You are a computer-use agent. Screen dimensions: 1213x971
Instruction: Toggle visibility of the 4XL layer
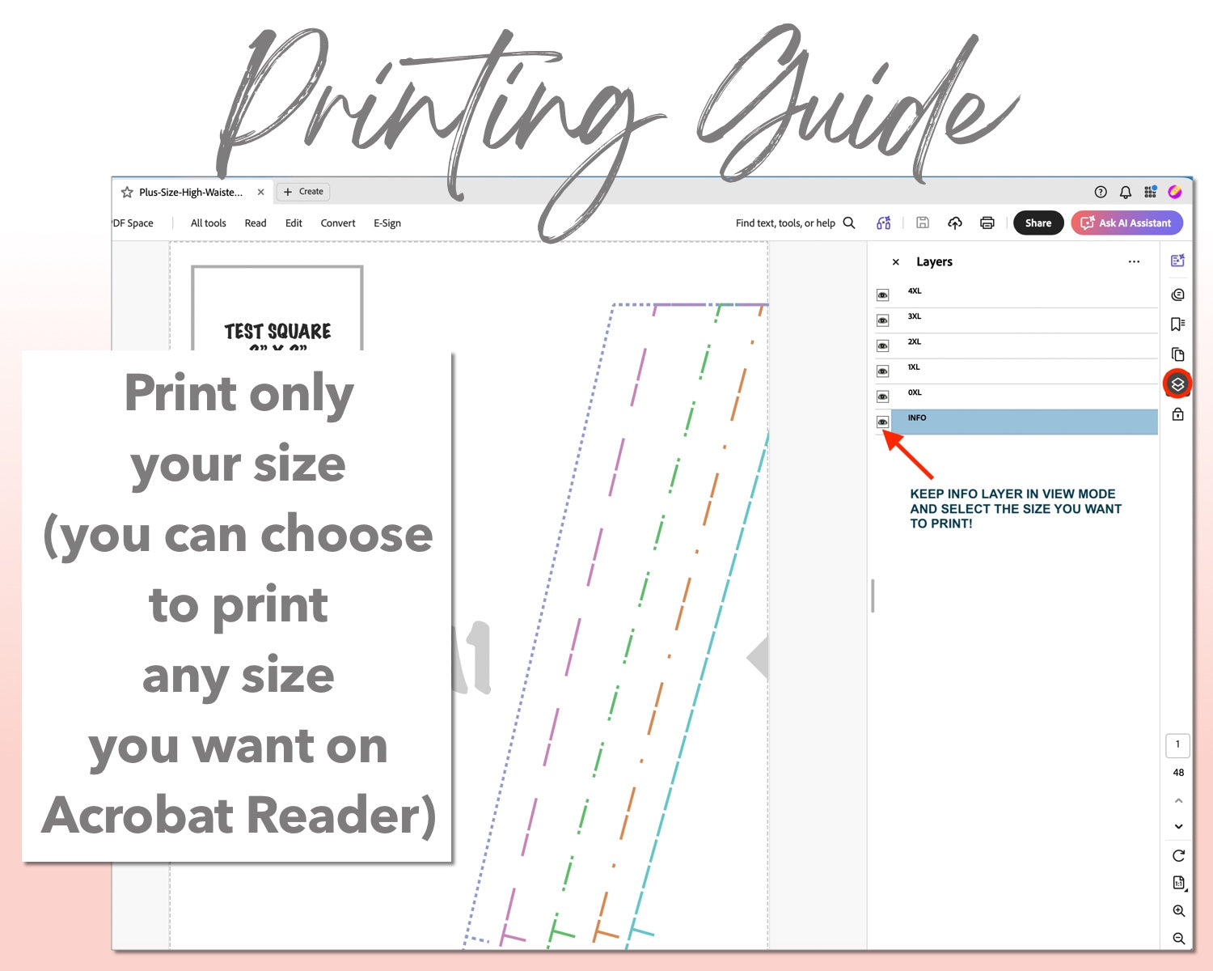[x=883, y=295]
